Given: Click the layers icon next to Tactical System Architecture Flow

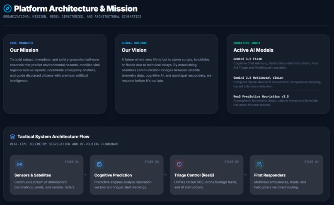Looking at the screenshot, I should pyautogui.click(x=12, y=137).
